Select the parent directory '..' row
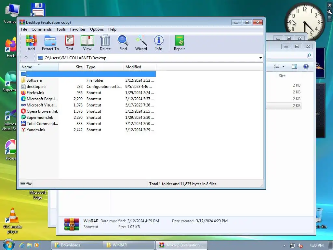333x250 pixels. tap(88, 74)
